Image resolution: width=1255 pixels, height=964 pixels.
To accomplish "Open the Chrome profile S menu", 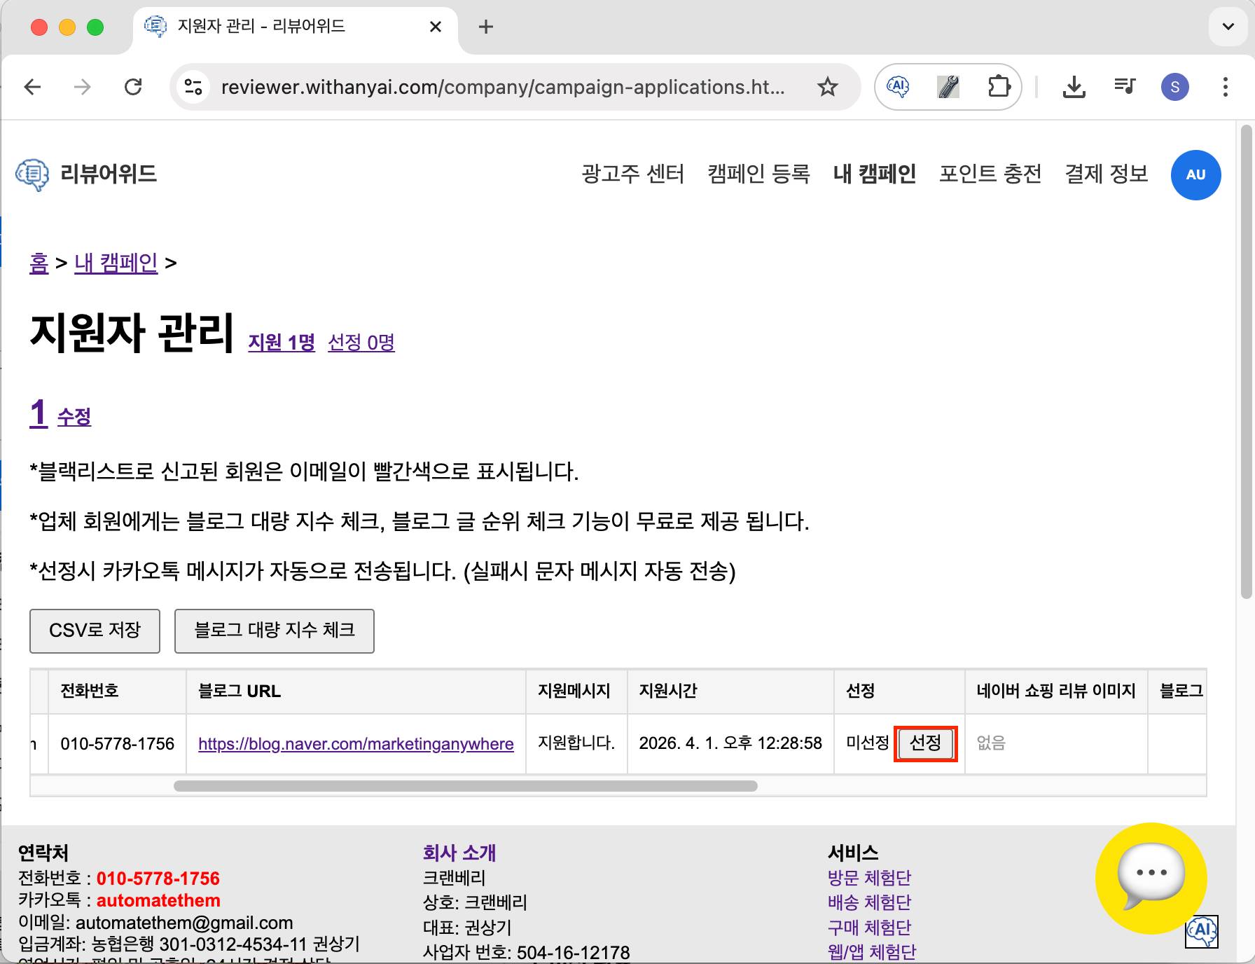I will pos(1174,87).
